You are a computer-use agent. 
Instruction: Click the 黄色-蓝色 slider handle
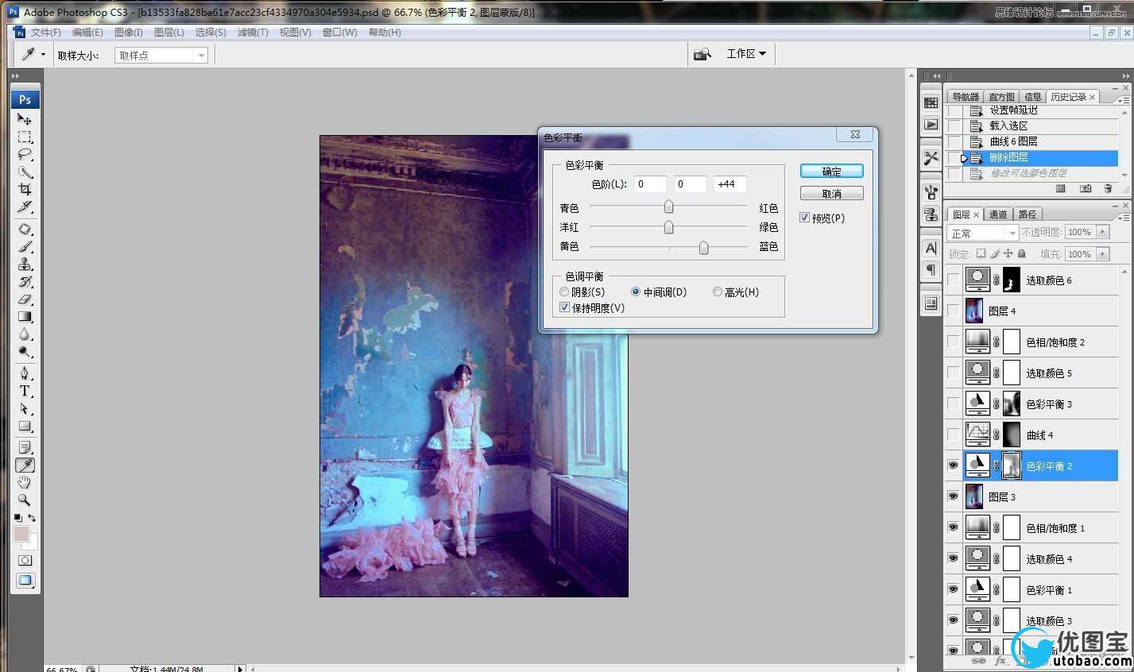click(x=703, y=248)
